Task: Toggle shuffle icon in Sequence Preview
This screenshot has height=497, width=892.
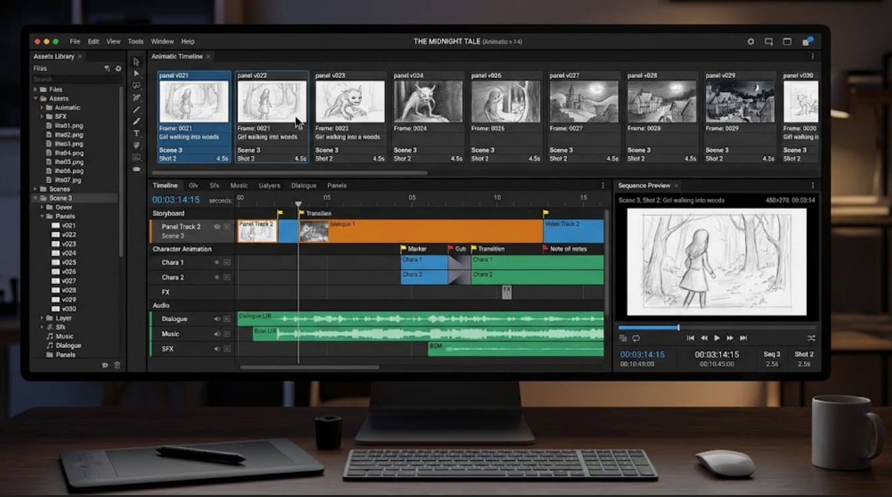Action: pyautogui.click(x=811, y=338)
